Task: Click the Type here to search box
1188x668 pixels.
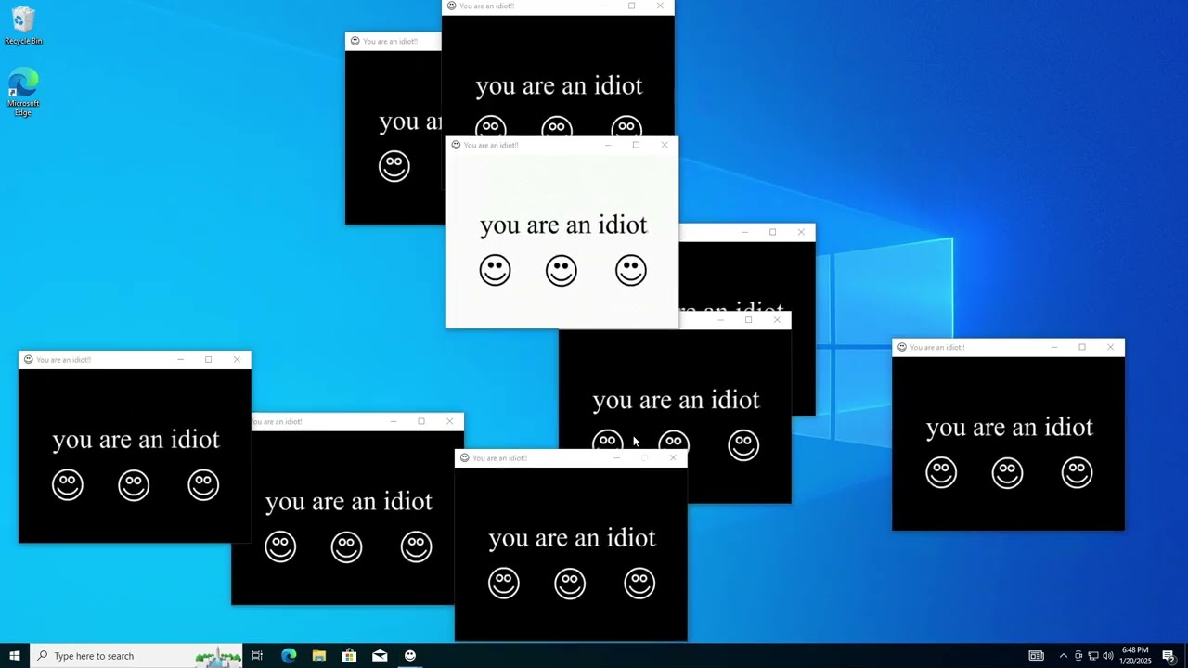Action: pos(136,656)
